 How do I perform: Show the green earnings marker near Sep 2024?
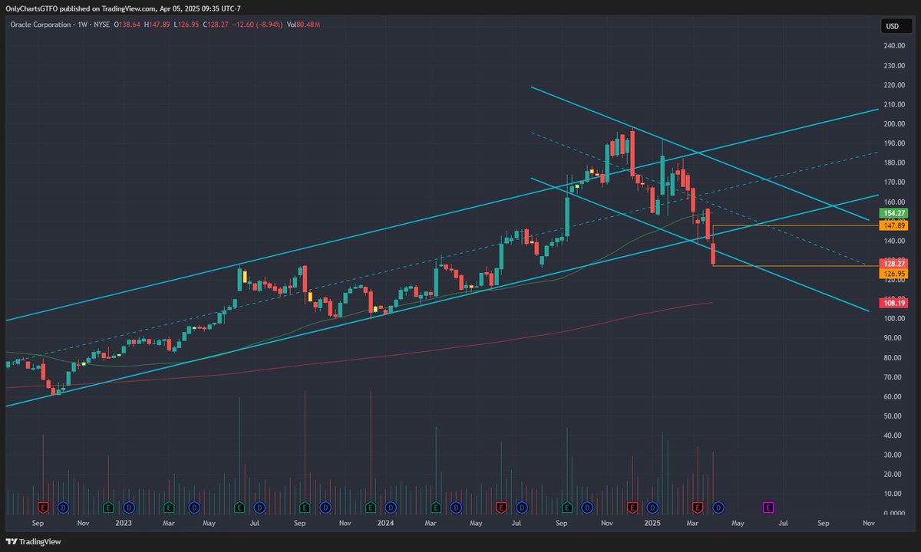pyautogui.click(x=567, y=507)
